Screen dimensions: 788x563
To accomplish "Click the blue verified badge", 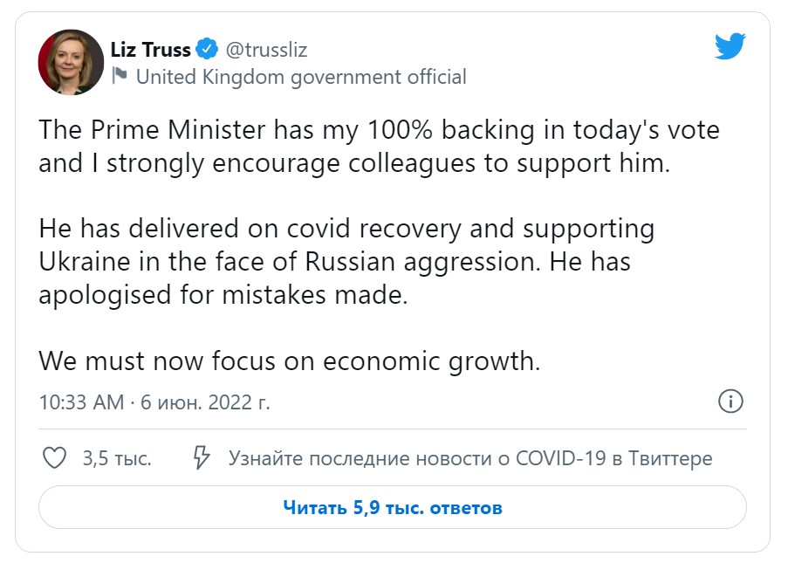I will pyautogui.click(x=206, y=49).
